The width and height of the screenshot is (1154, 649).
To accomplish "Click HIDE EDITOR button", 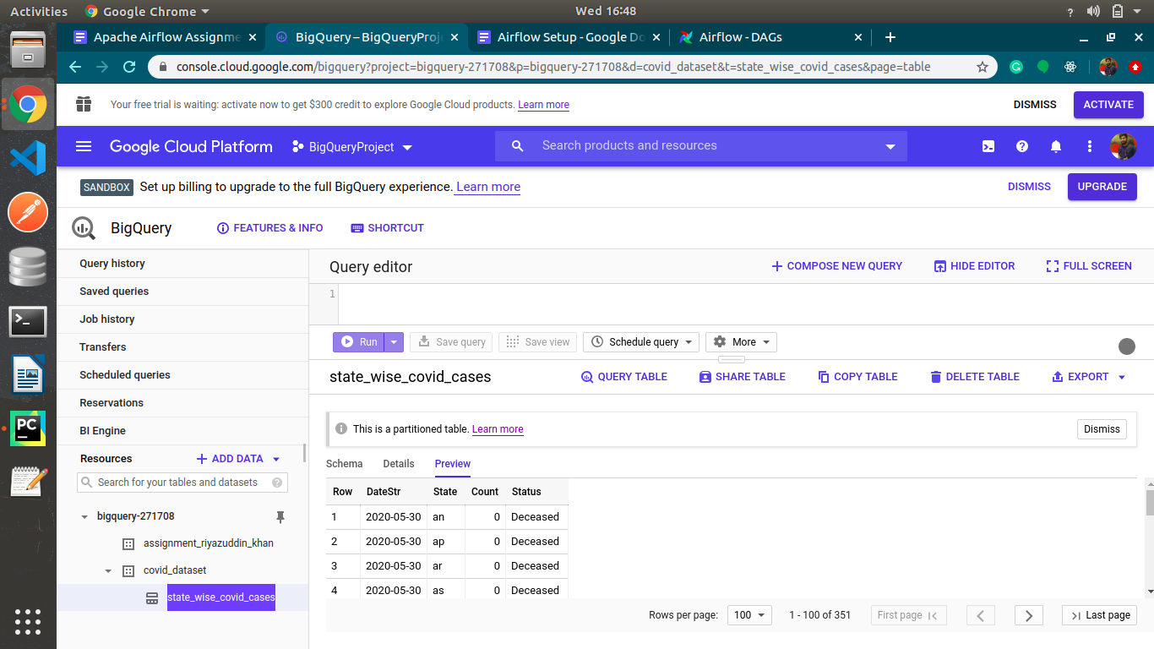I will [x=974, y=266].
